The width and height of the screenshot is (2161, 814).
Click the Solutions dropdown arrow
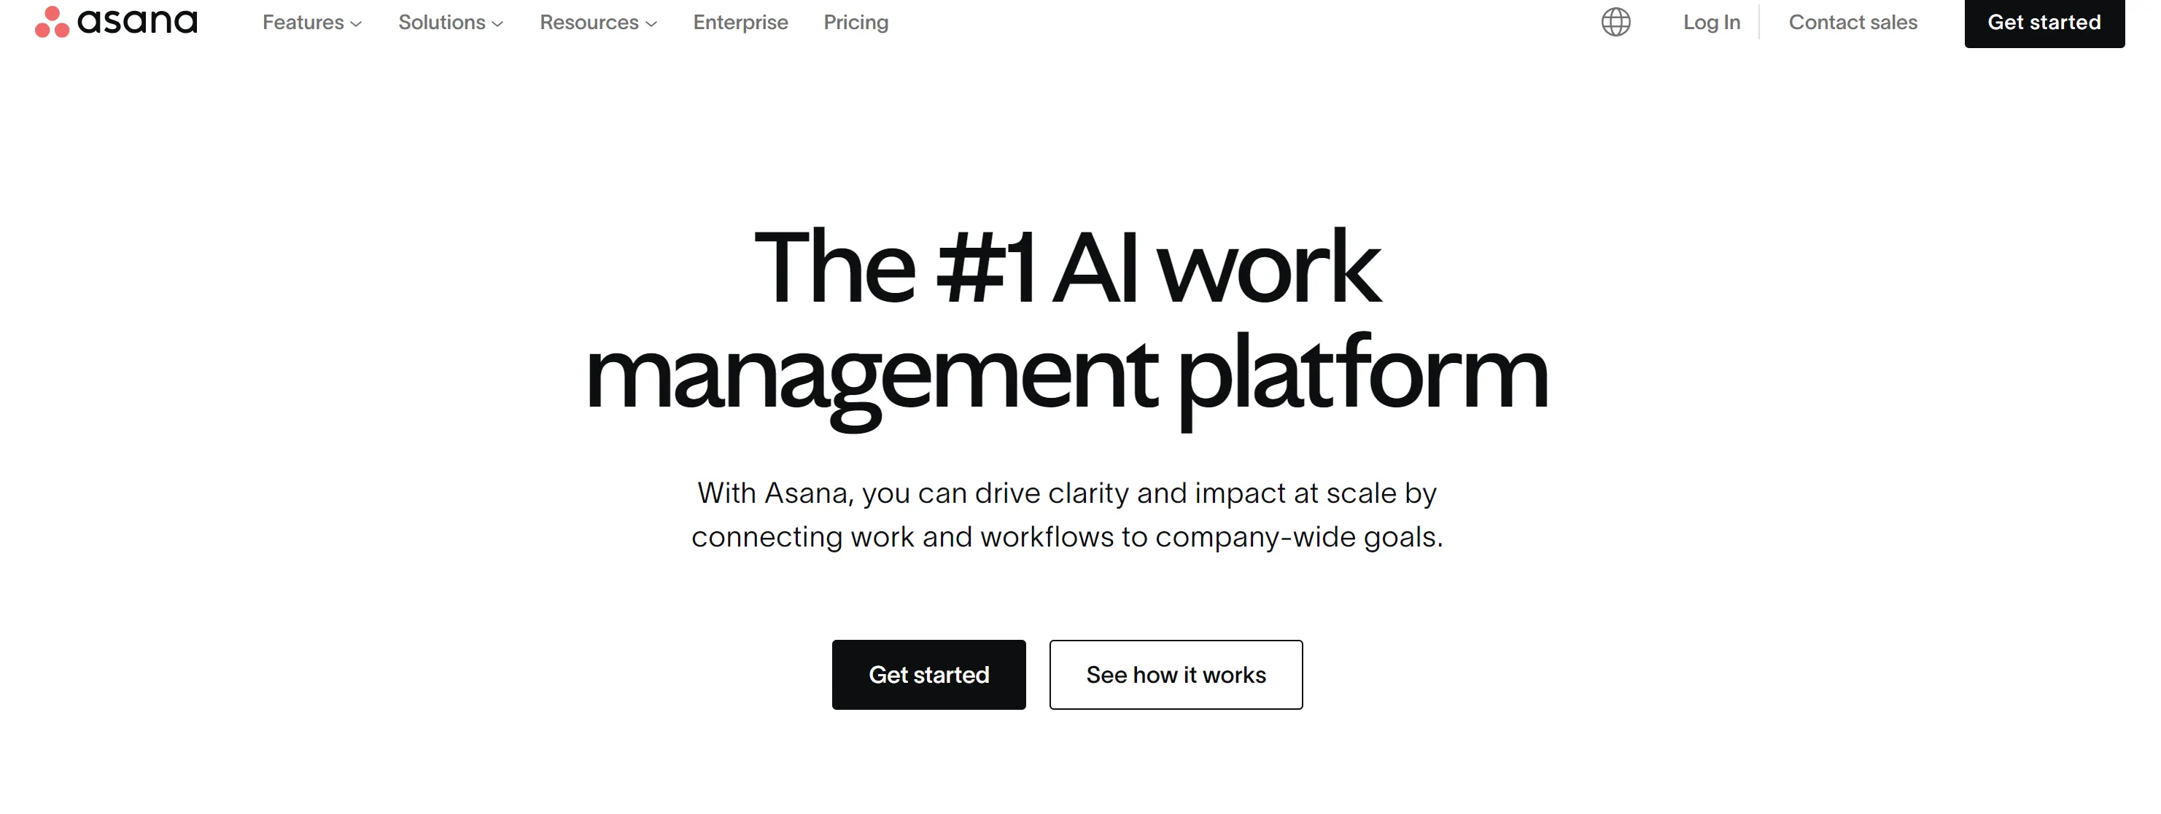click(x=500, y=22)
